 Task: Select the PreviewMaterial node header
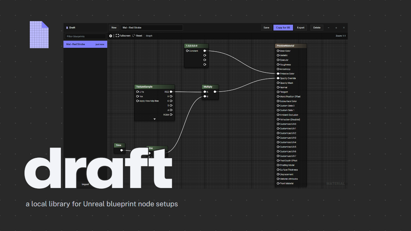click(x=291, y=46)
